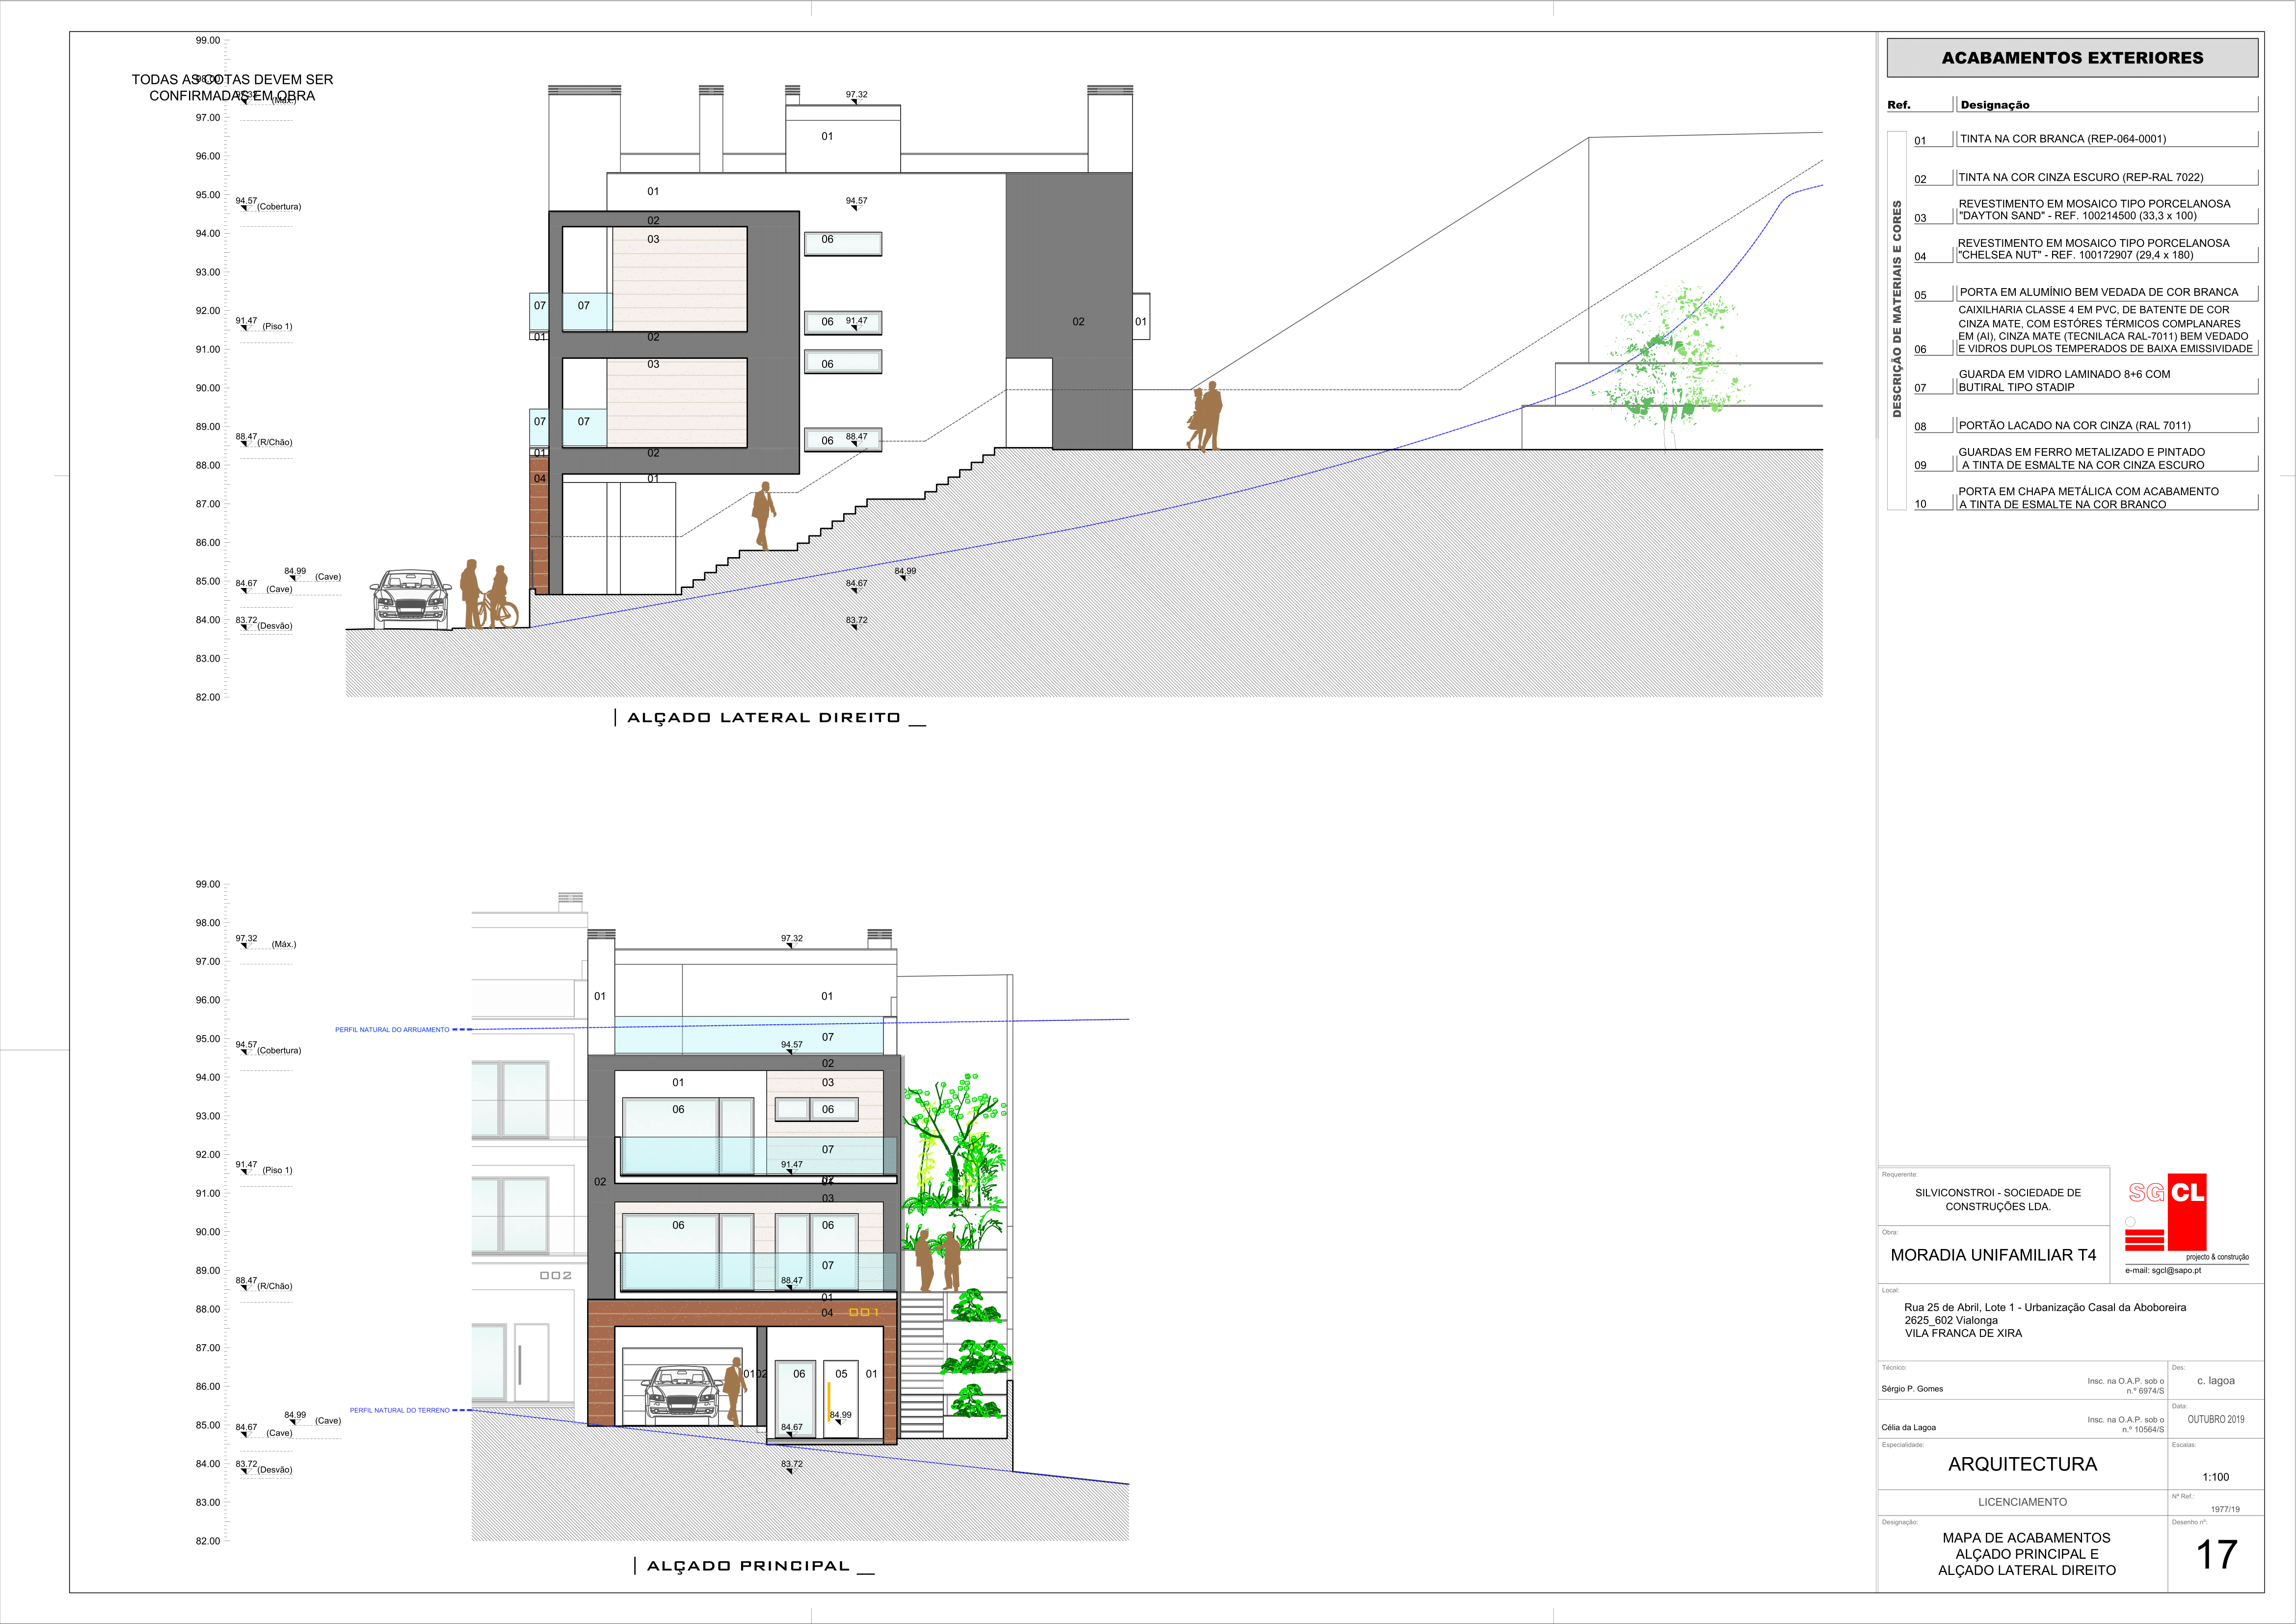The height and width of the screenshot is (1624, 2296).
Task: Click legend reference number '03'
Action: (x=1920, y=218)
